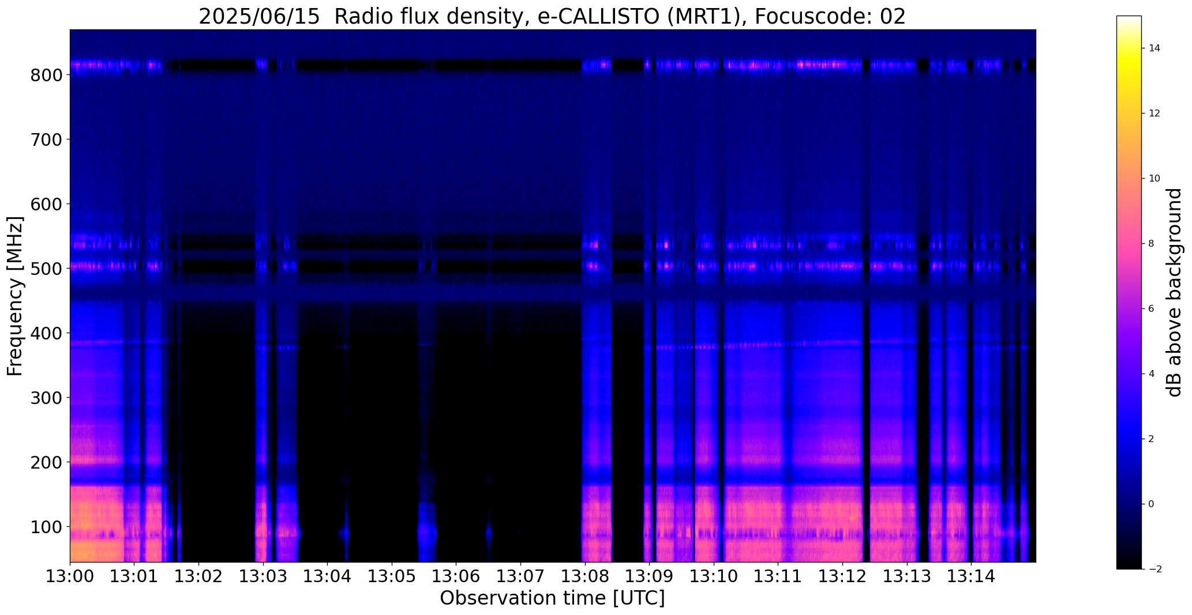Viewport: 1192px width, 615px height.
Task: Click the 2 colorbar tick label
Action: pos(1151,439)
